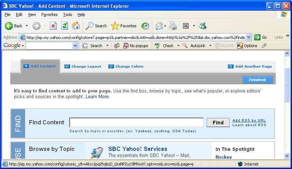Print the page with the printer icon
Screen dimensions: 292x169
coord(173,26)
